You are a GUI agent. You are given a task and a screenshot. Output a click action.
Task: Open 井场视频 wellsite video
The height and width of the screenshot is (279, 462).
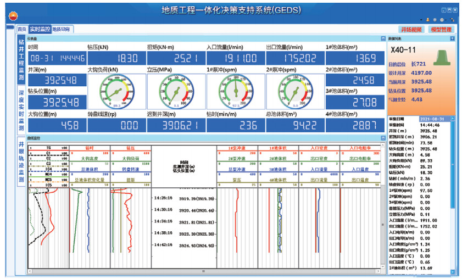click(x=411, y=29)
